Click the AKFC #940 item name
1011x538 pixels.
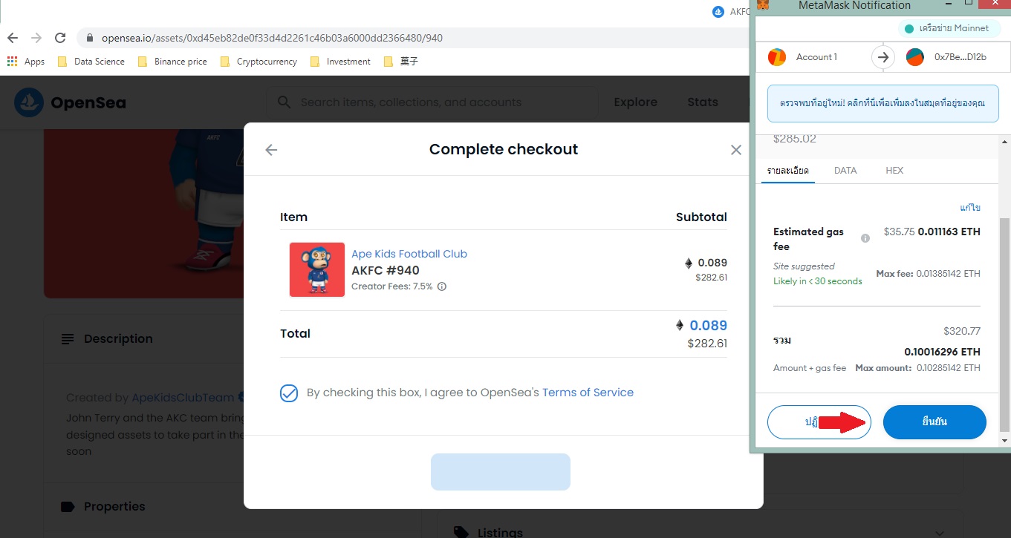pos(386,270)
